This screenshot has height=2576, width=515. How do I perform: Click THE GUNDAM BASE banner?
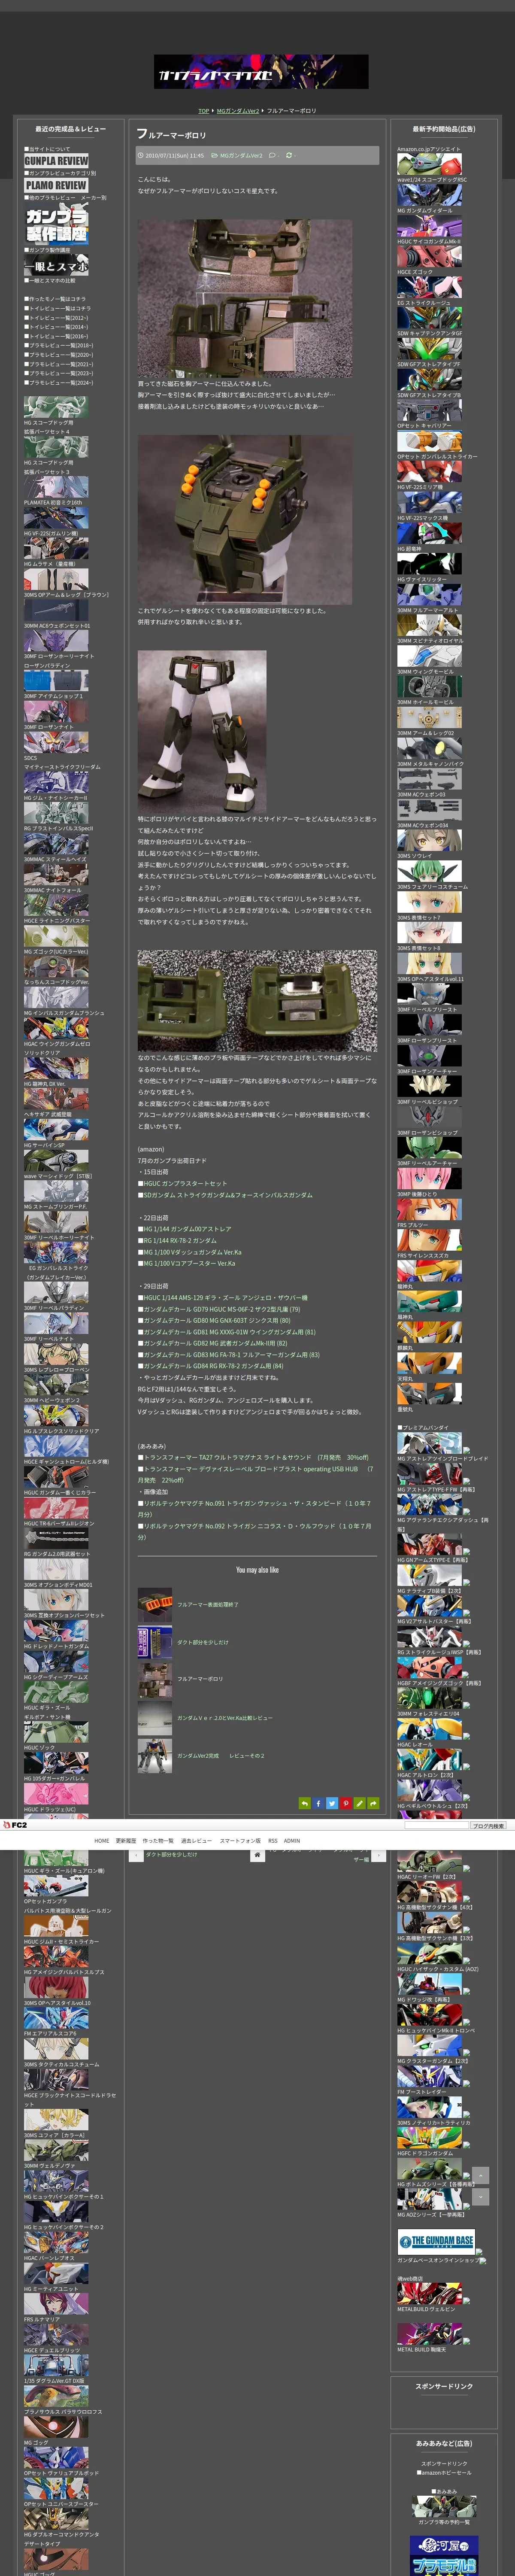[x=436, y=2241]
